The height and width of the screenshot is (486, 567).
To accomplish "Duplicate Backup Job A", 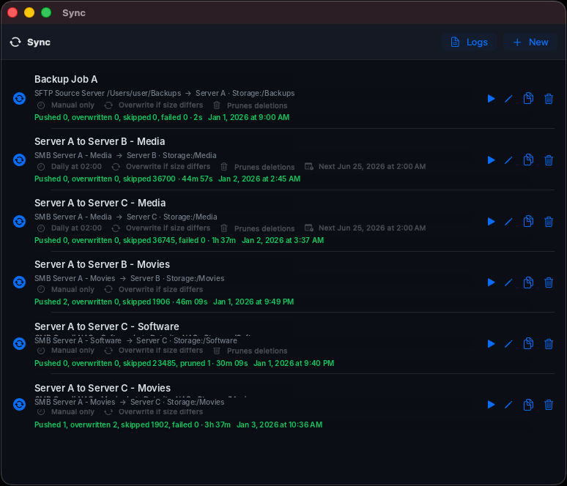I will [x=528, y=98].
